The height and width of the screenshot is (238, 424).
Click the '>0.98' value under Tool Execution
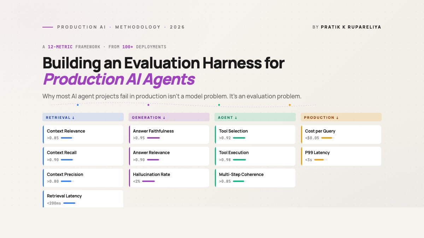[x=225, y=160]
